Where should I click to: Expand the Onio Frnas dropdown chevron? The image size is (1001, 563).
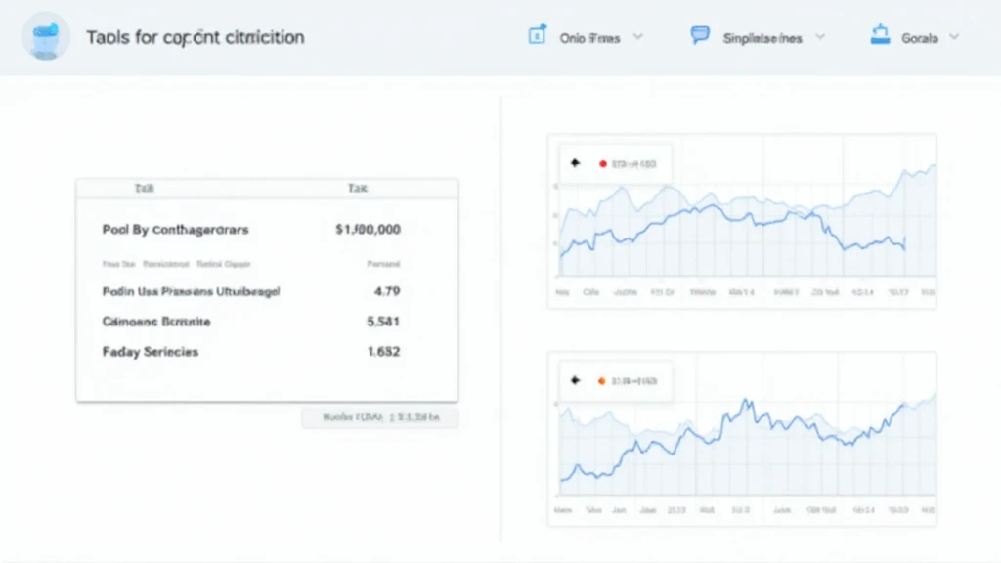tap(638, 37)
